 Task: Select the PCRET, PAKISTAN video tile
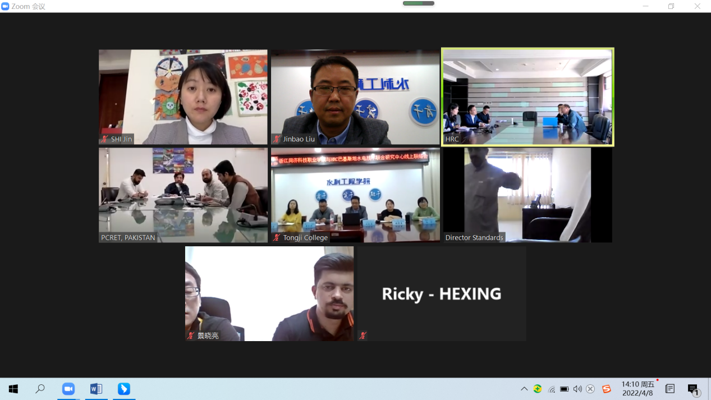183,195
